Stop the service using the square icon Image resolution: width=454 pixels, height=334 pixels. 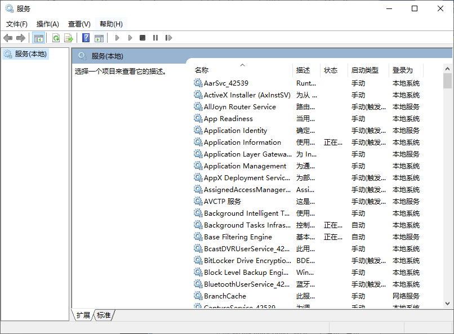click(x=143, y=38)
